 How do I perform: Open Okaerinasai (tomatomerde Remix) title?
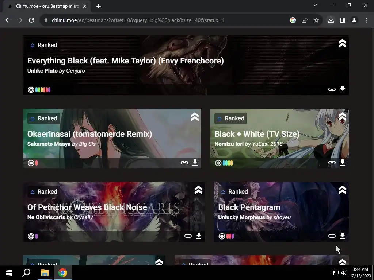pos(90,134)
